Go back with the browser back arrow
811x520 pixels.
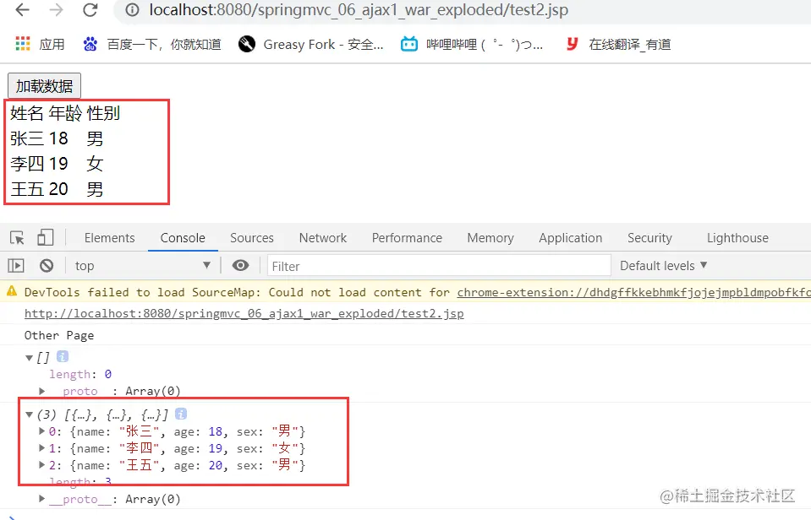22,10
